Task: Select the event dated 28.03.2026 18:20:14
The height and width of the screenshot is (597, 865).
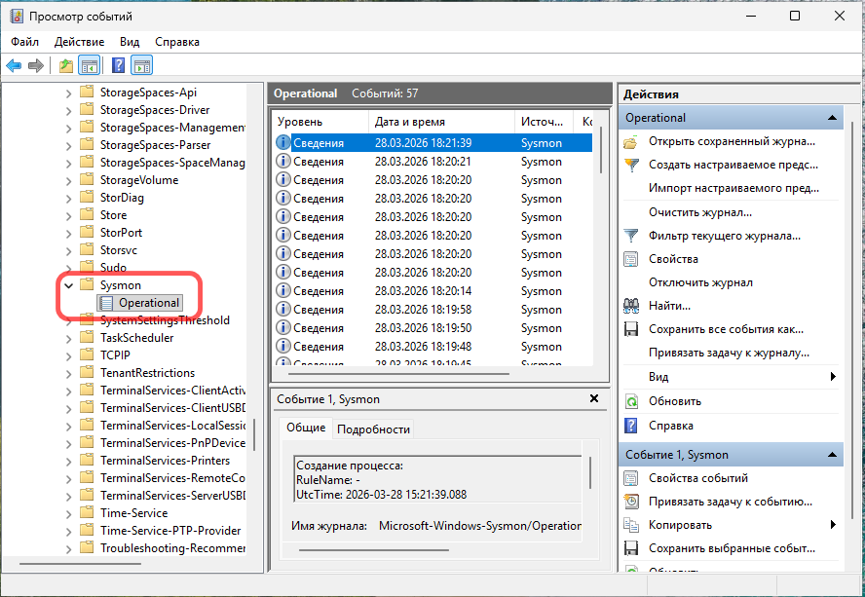Action: 423,291
